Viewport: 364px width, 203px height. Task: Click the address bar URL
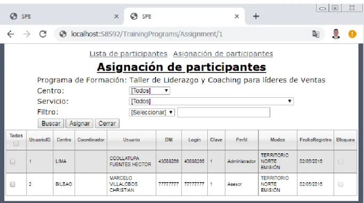point(147,34)
